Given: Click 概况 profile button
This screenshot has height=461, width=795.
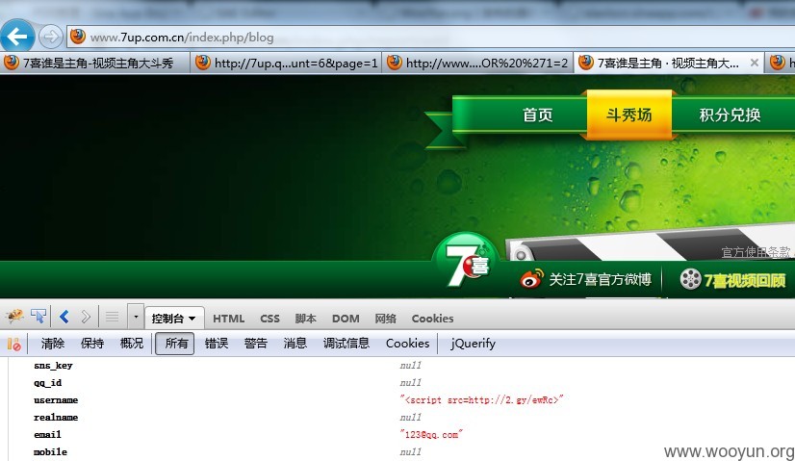Looking at the screenshot, I should click(132, 344).
